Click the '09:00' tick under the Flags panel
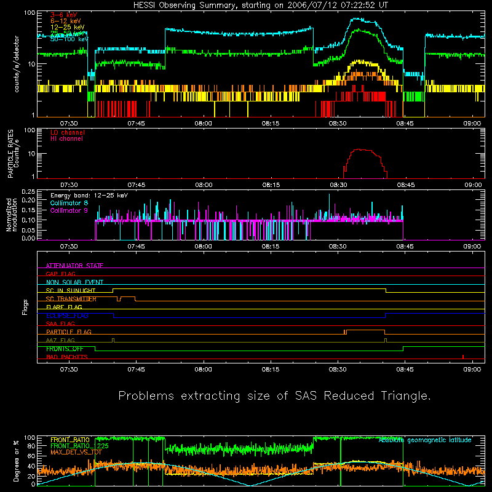This screenshot has height=492, width=492. pos(472,370)
